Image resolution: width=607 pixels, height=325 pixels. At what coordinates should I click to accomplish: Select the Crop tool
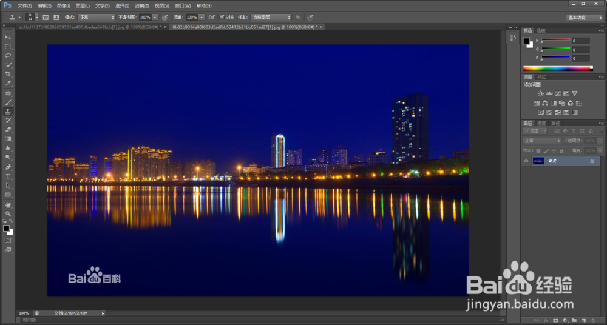coord(8,75)
